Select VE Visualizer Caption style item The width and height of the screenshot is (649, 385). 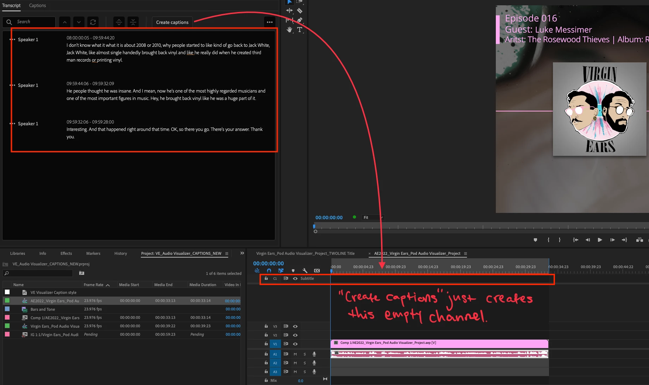click(x=54, y=292)
